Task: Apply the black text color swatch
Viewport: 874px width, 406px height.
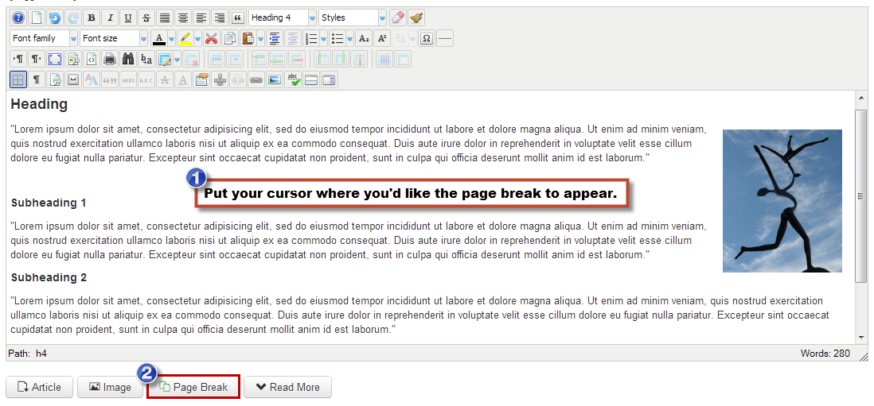Action: pos(159,39)
